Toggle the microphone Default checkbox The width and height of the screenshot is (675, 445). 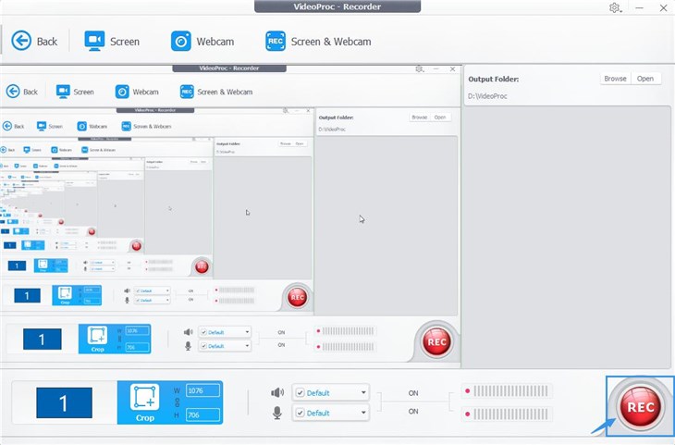[300, 413]
